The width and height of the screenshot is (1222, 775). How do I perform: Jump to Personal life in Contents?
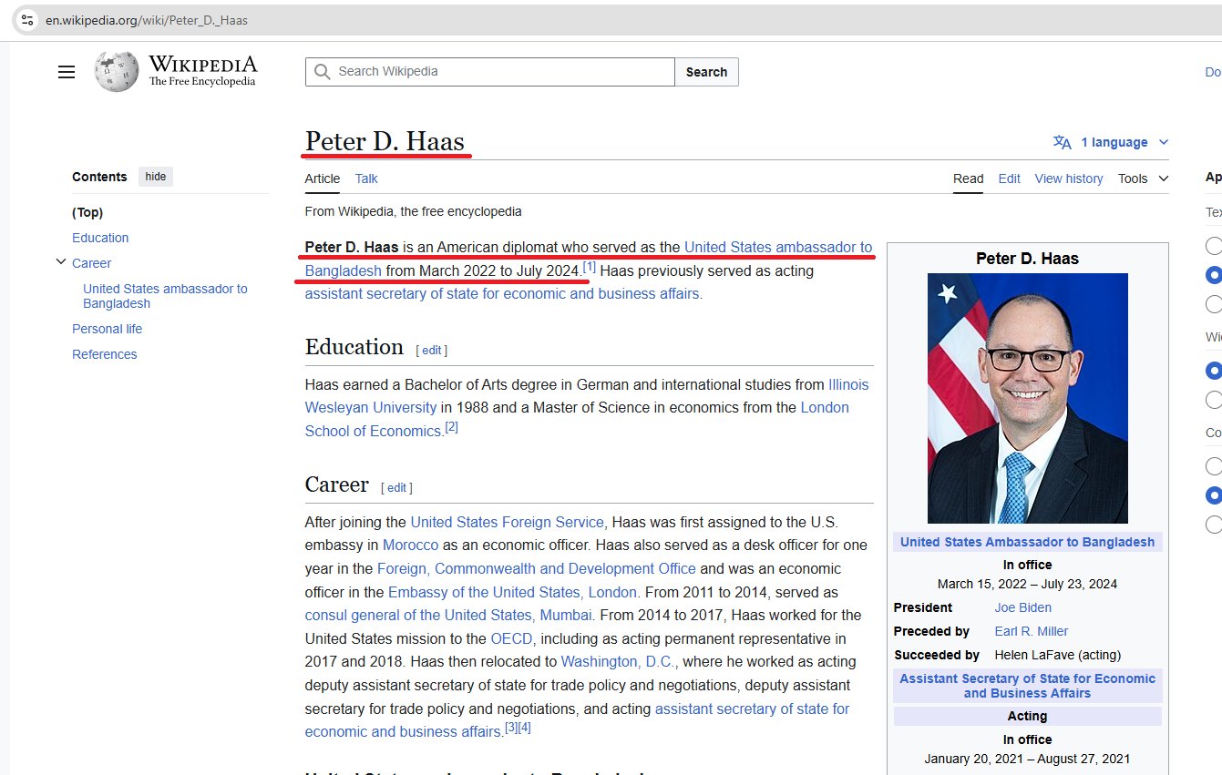point(108,329)
